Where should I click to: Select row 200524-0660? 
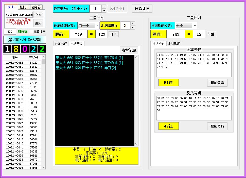tap(22, 71)
